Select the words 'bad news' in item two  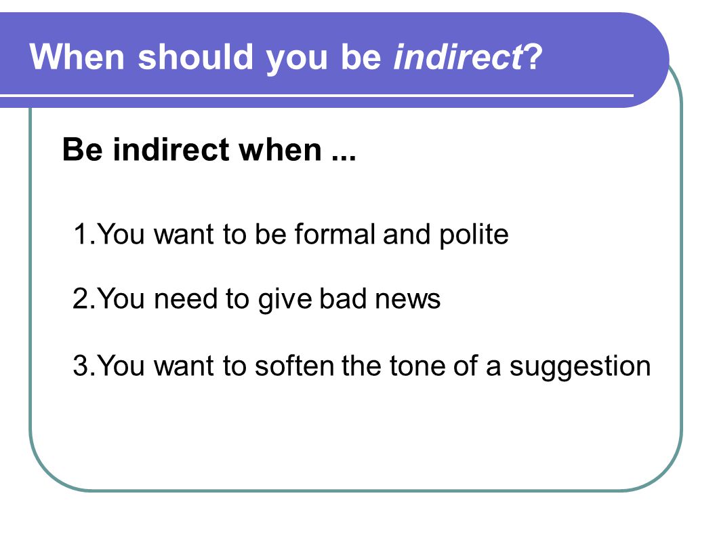(380, 299)
